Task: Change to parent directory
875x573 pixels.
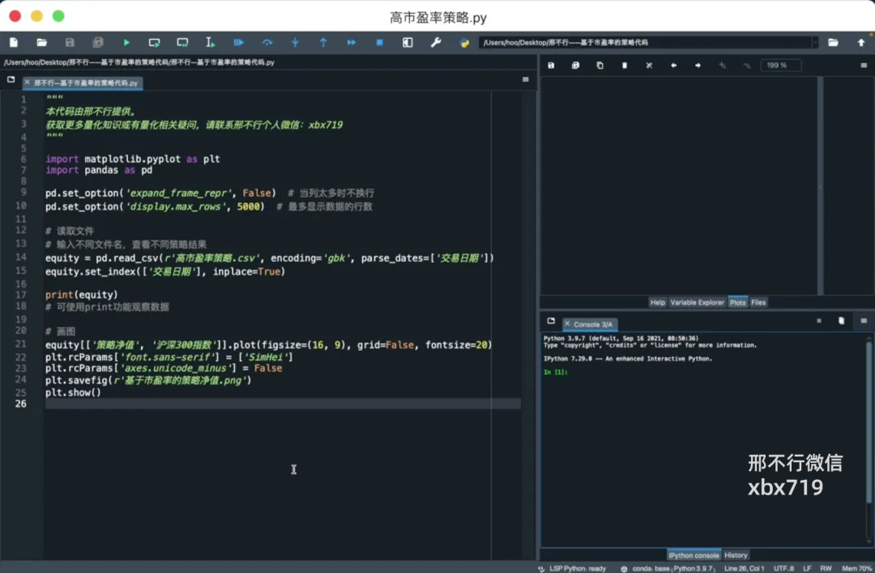Action: click(x=860, y=42)
